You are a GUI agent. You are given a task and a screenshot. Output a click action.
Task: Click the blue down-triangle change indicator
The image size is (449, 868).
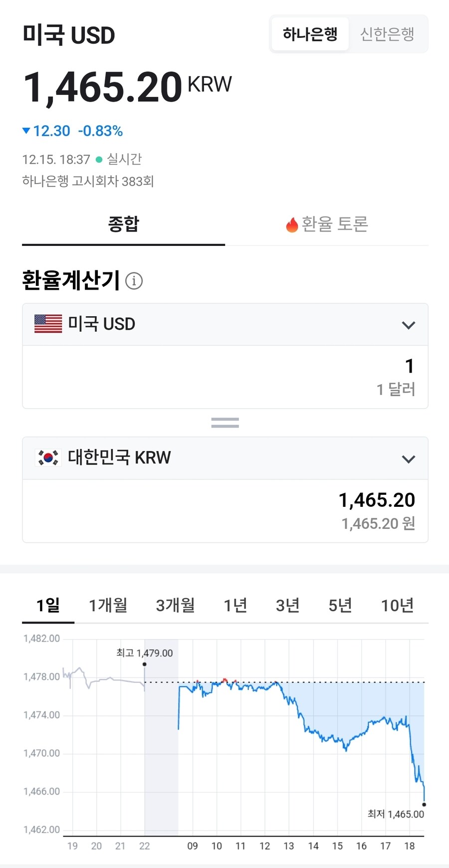25,131
